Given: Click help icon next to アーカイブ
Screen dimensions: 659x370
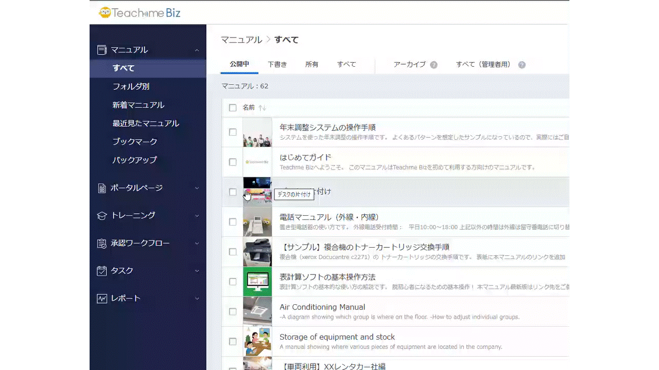Looking at the screenshot, I should 434,65.
